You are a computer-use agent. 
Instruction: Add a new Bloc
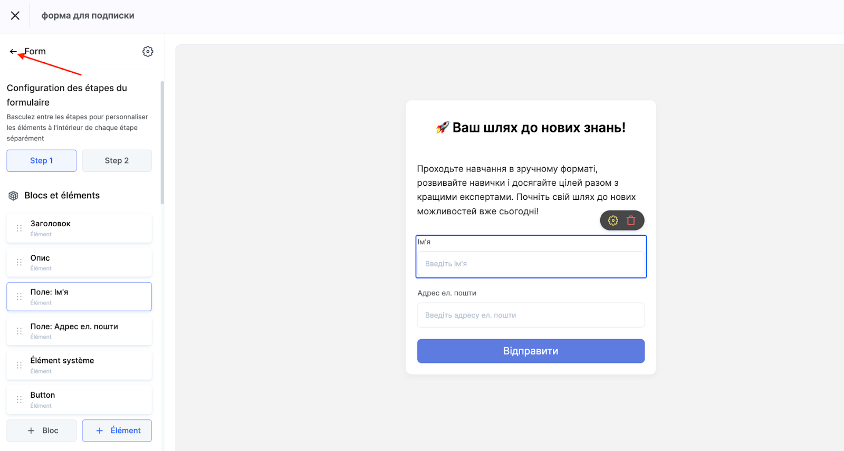point(42,430)
